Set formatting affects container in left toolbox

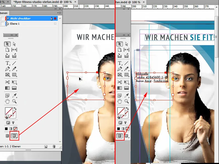[x=8, y=123]
